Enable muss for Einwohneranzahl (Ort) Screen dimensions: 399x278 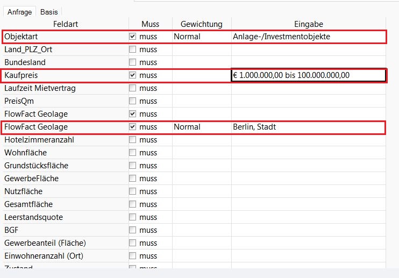133,256
